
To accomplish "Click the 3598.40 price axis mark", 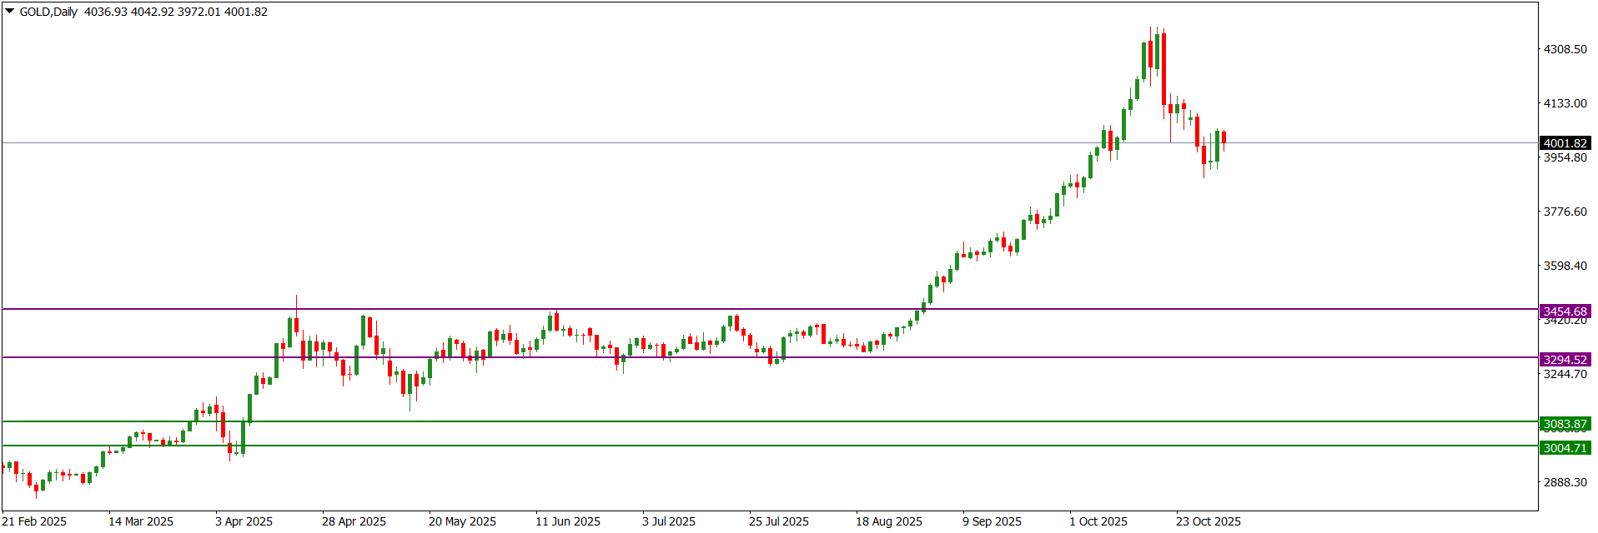I will pos(1565,266).
